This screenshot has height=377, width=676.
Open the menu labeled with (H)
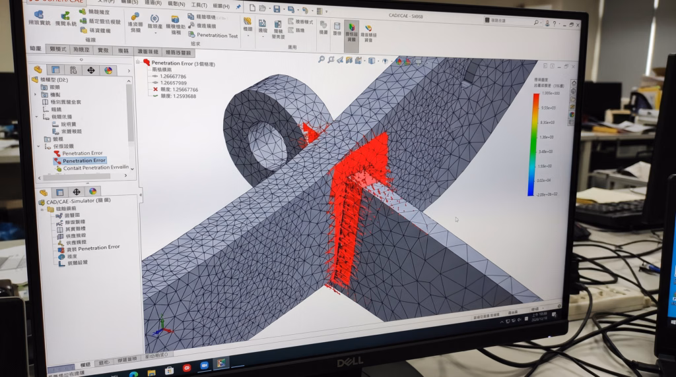(x=221, y=6)
